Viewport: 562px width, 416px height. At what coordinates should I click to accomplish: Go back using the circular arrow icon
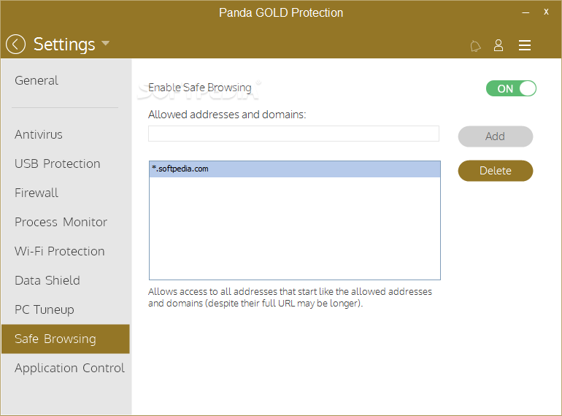click(15, 45)
